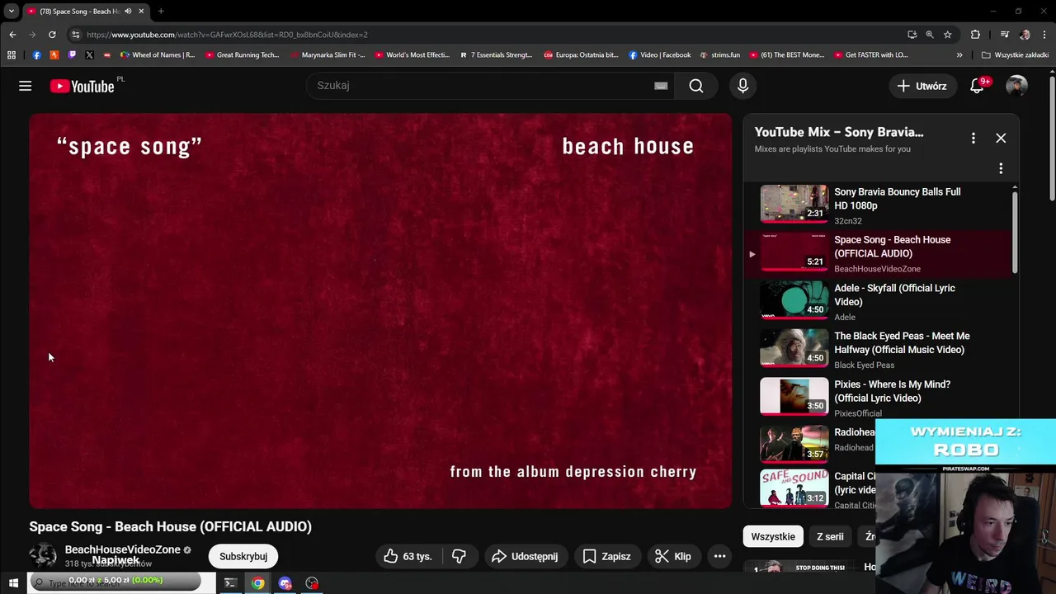Share the video via Udostępnij
The width and height of the screenshot is (1056, 594).
tap(525, 556)
